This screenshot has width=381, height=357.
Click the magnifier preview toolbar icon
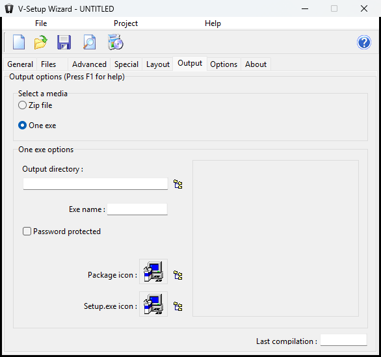[x=90, y=42]
